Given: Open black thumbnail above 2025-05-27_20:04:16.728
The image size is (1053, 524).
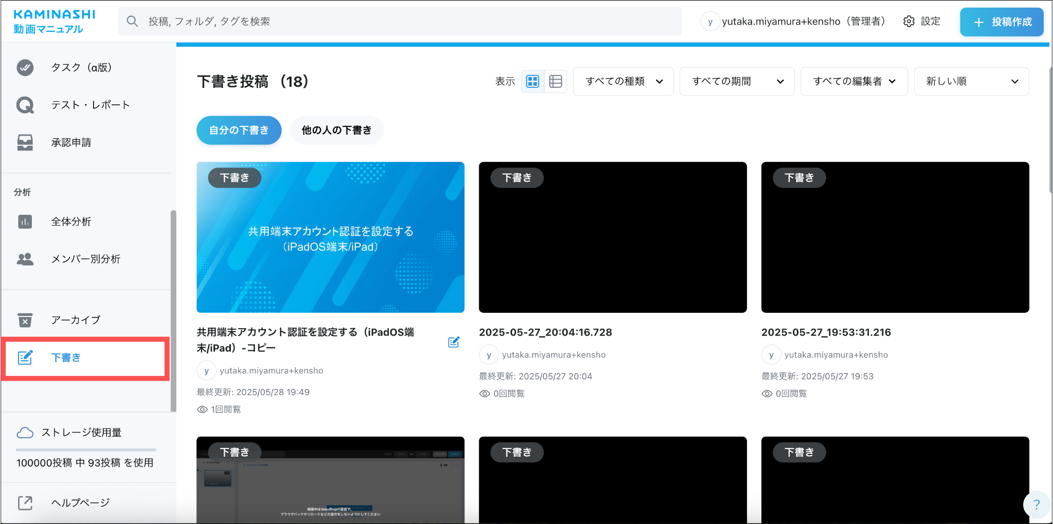Looking at the screenshot, I should [613, 237].
